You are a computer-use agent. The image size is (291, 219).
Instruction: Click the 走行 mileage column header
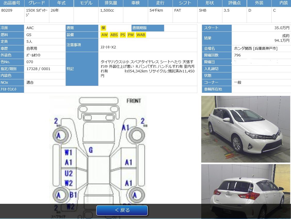(160, 3)
